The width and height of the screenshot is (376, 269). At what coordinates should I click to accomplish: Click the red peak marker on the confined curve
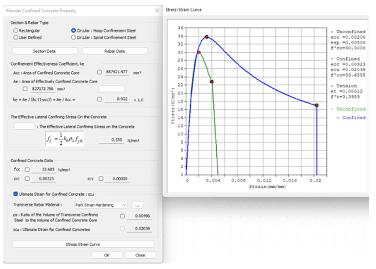(x=207, y=37)
